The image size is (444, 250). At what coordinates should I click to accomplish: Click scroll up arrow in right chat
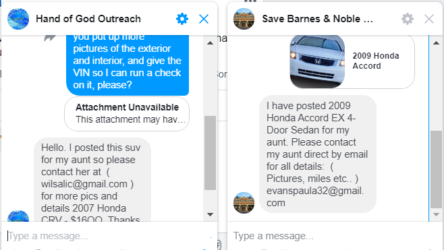436,43
